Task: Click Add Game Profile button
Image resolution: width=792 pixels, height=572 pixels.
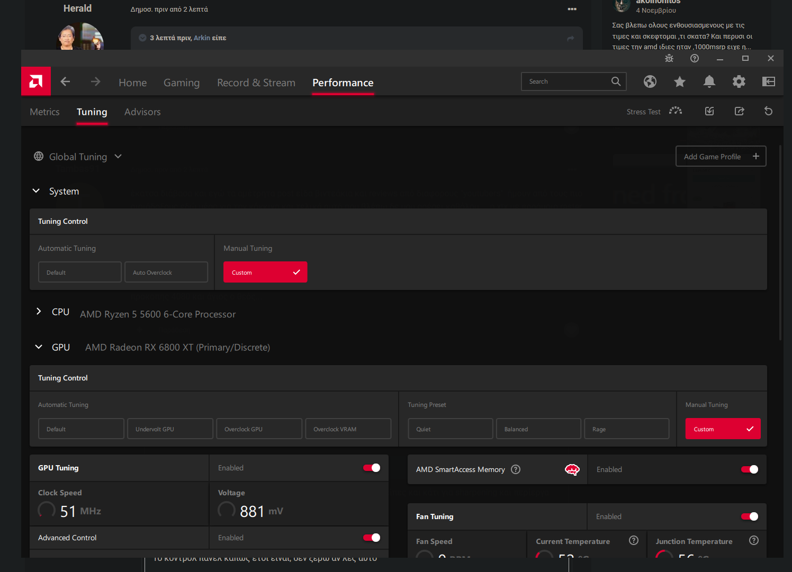Action: point(721,156)
